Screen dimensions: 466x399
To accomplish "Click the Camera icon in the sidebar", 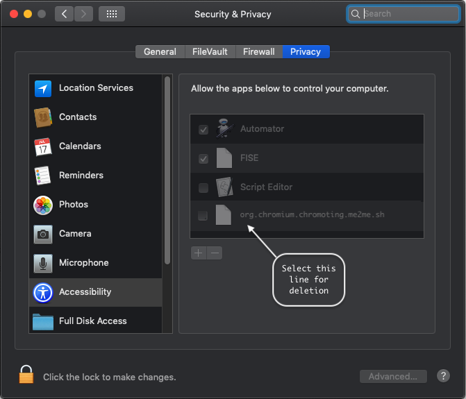I will [43, 235].
